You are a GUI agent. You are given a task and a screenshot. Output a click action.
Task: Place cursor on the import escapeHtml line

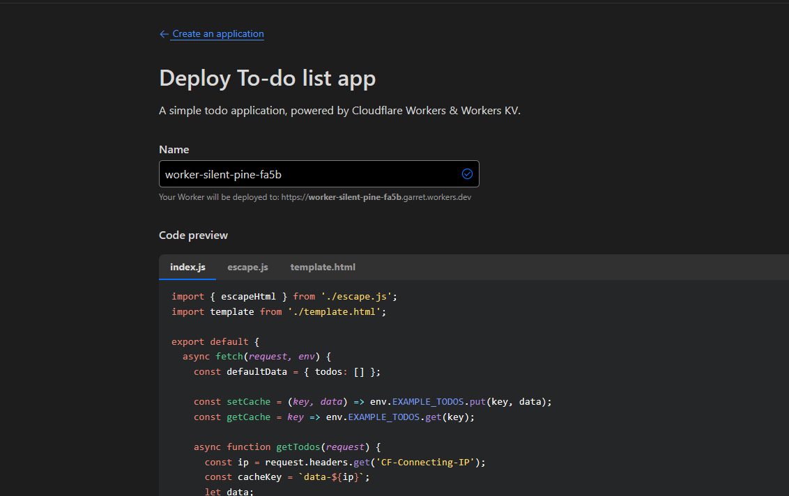[x=284, y=297]
